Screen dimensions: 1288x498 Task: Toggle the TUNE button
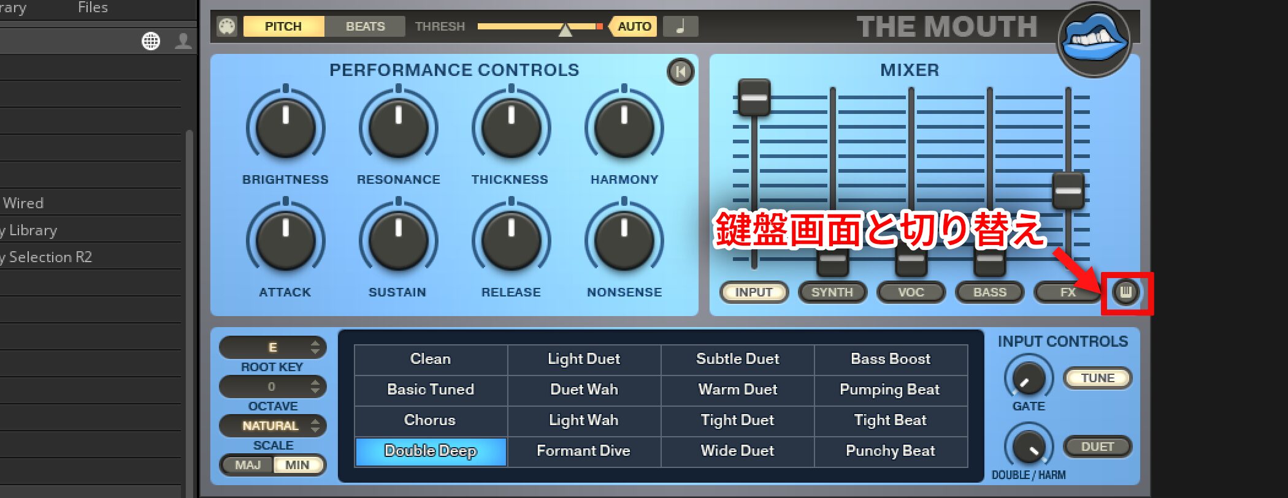[x=1097, y=378]
